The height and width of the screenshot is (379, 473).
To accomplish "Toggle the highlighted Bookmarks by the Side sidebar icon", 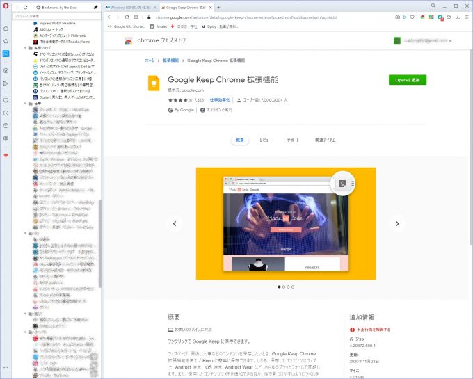I will [6, 54].
